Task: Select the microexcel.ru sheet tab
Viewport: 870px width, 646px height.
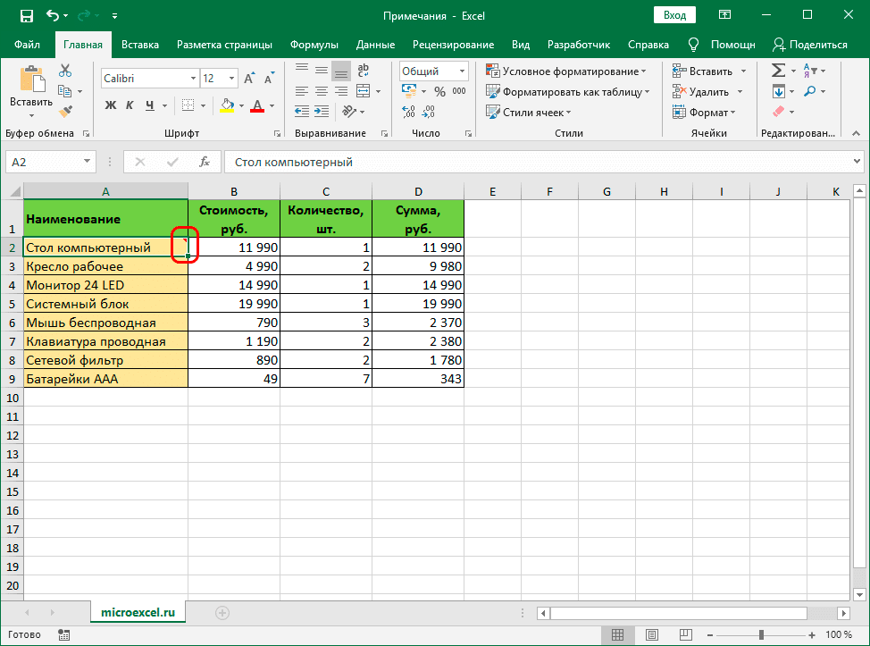Action: point(138,613)
